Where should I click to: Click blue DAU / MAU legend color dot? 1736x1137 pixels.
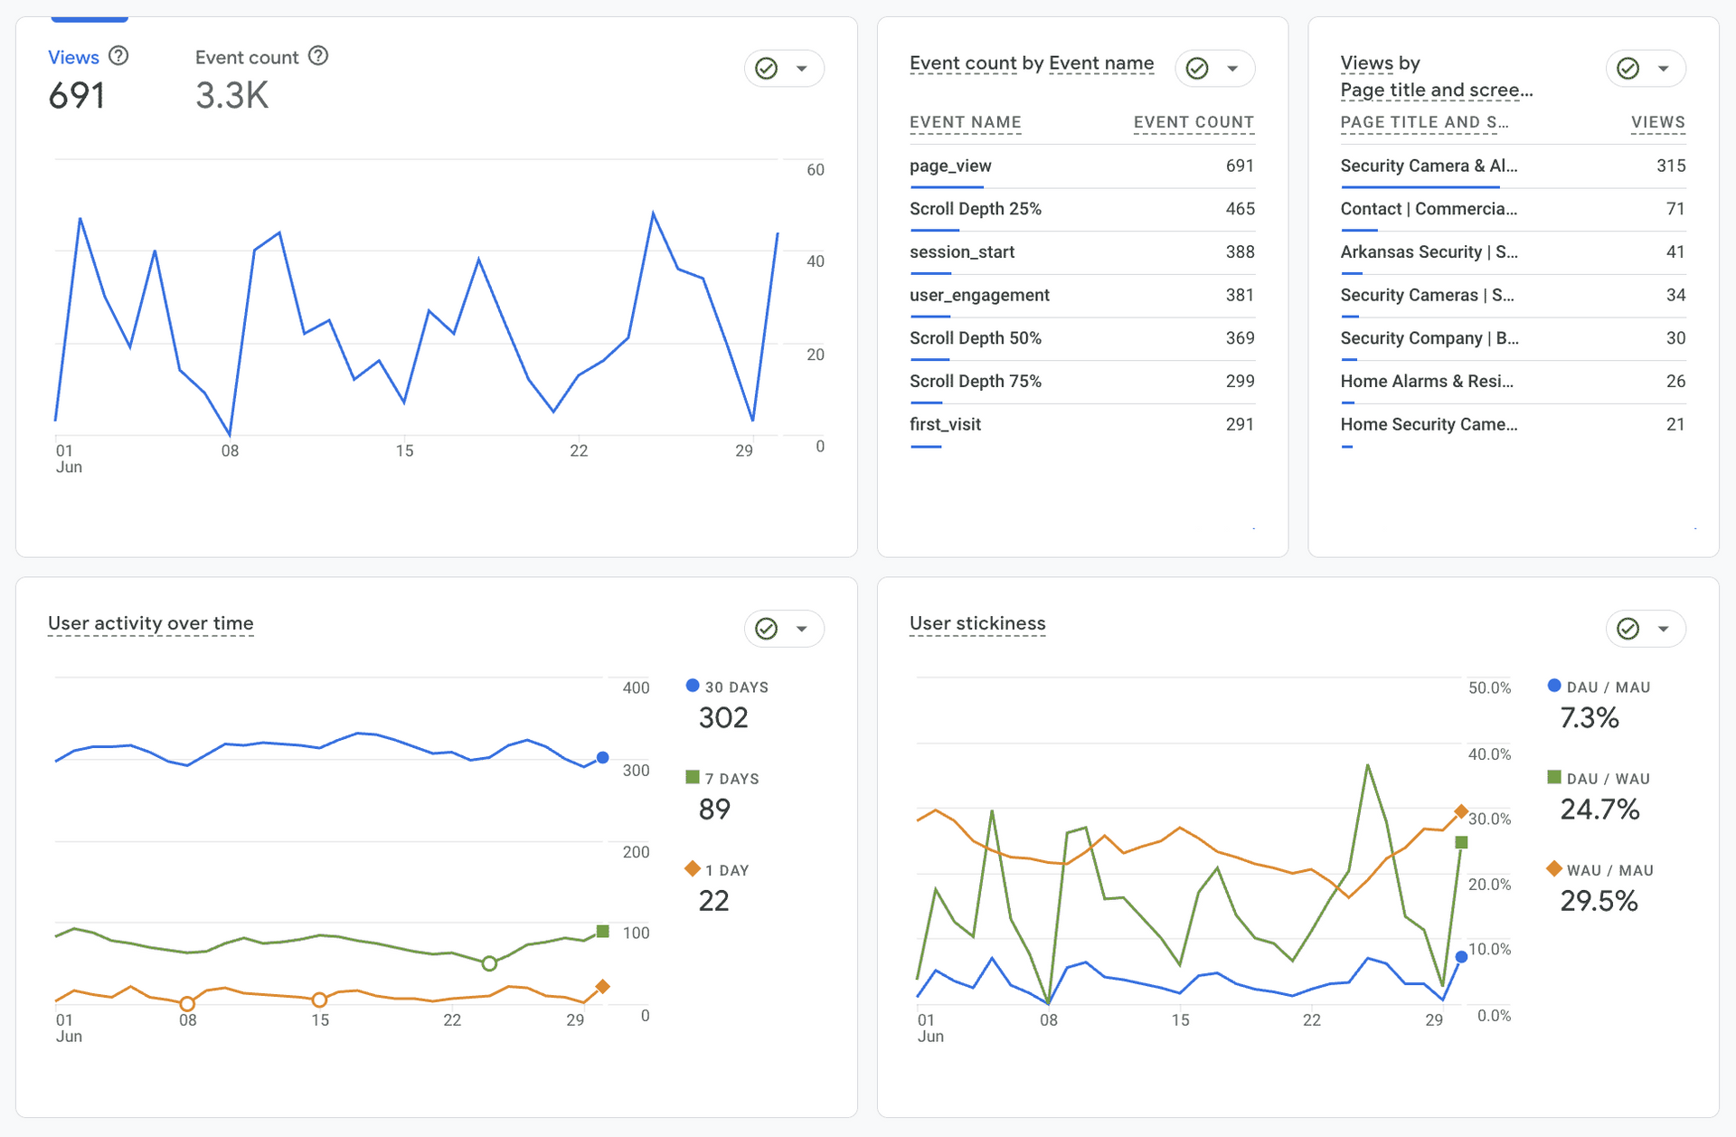pos(1554,687)
